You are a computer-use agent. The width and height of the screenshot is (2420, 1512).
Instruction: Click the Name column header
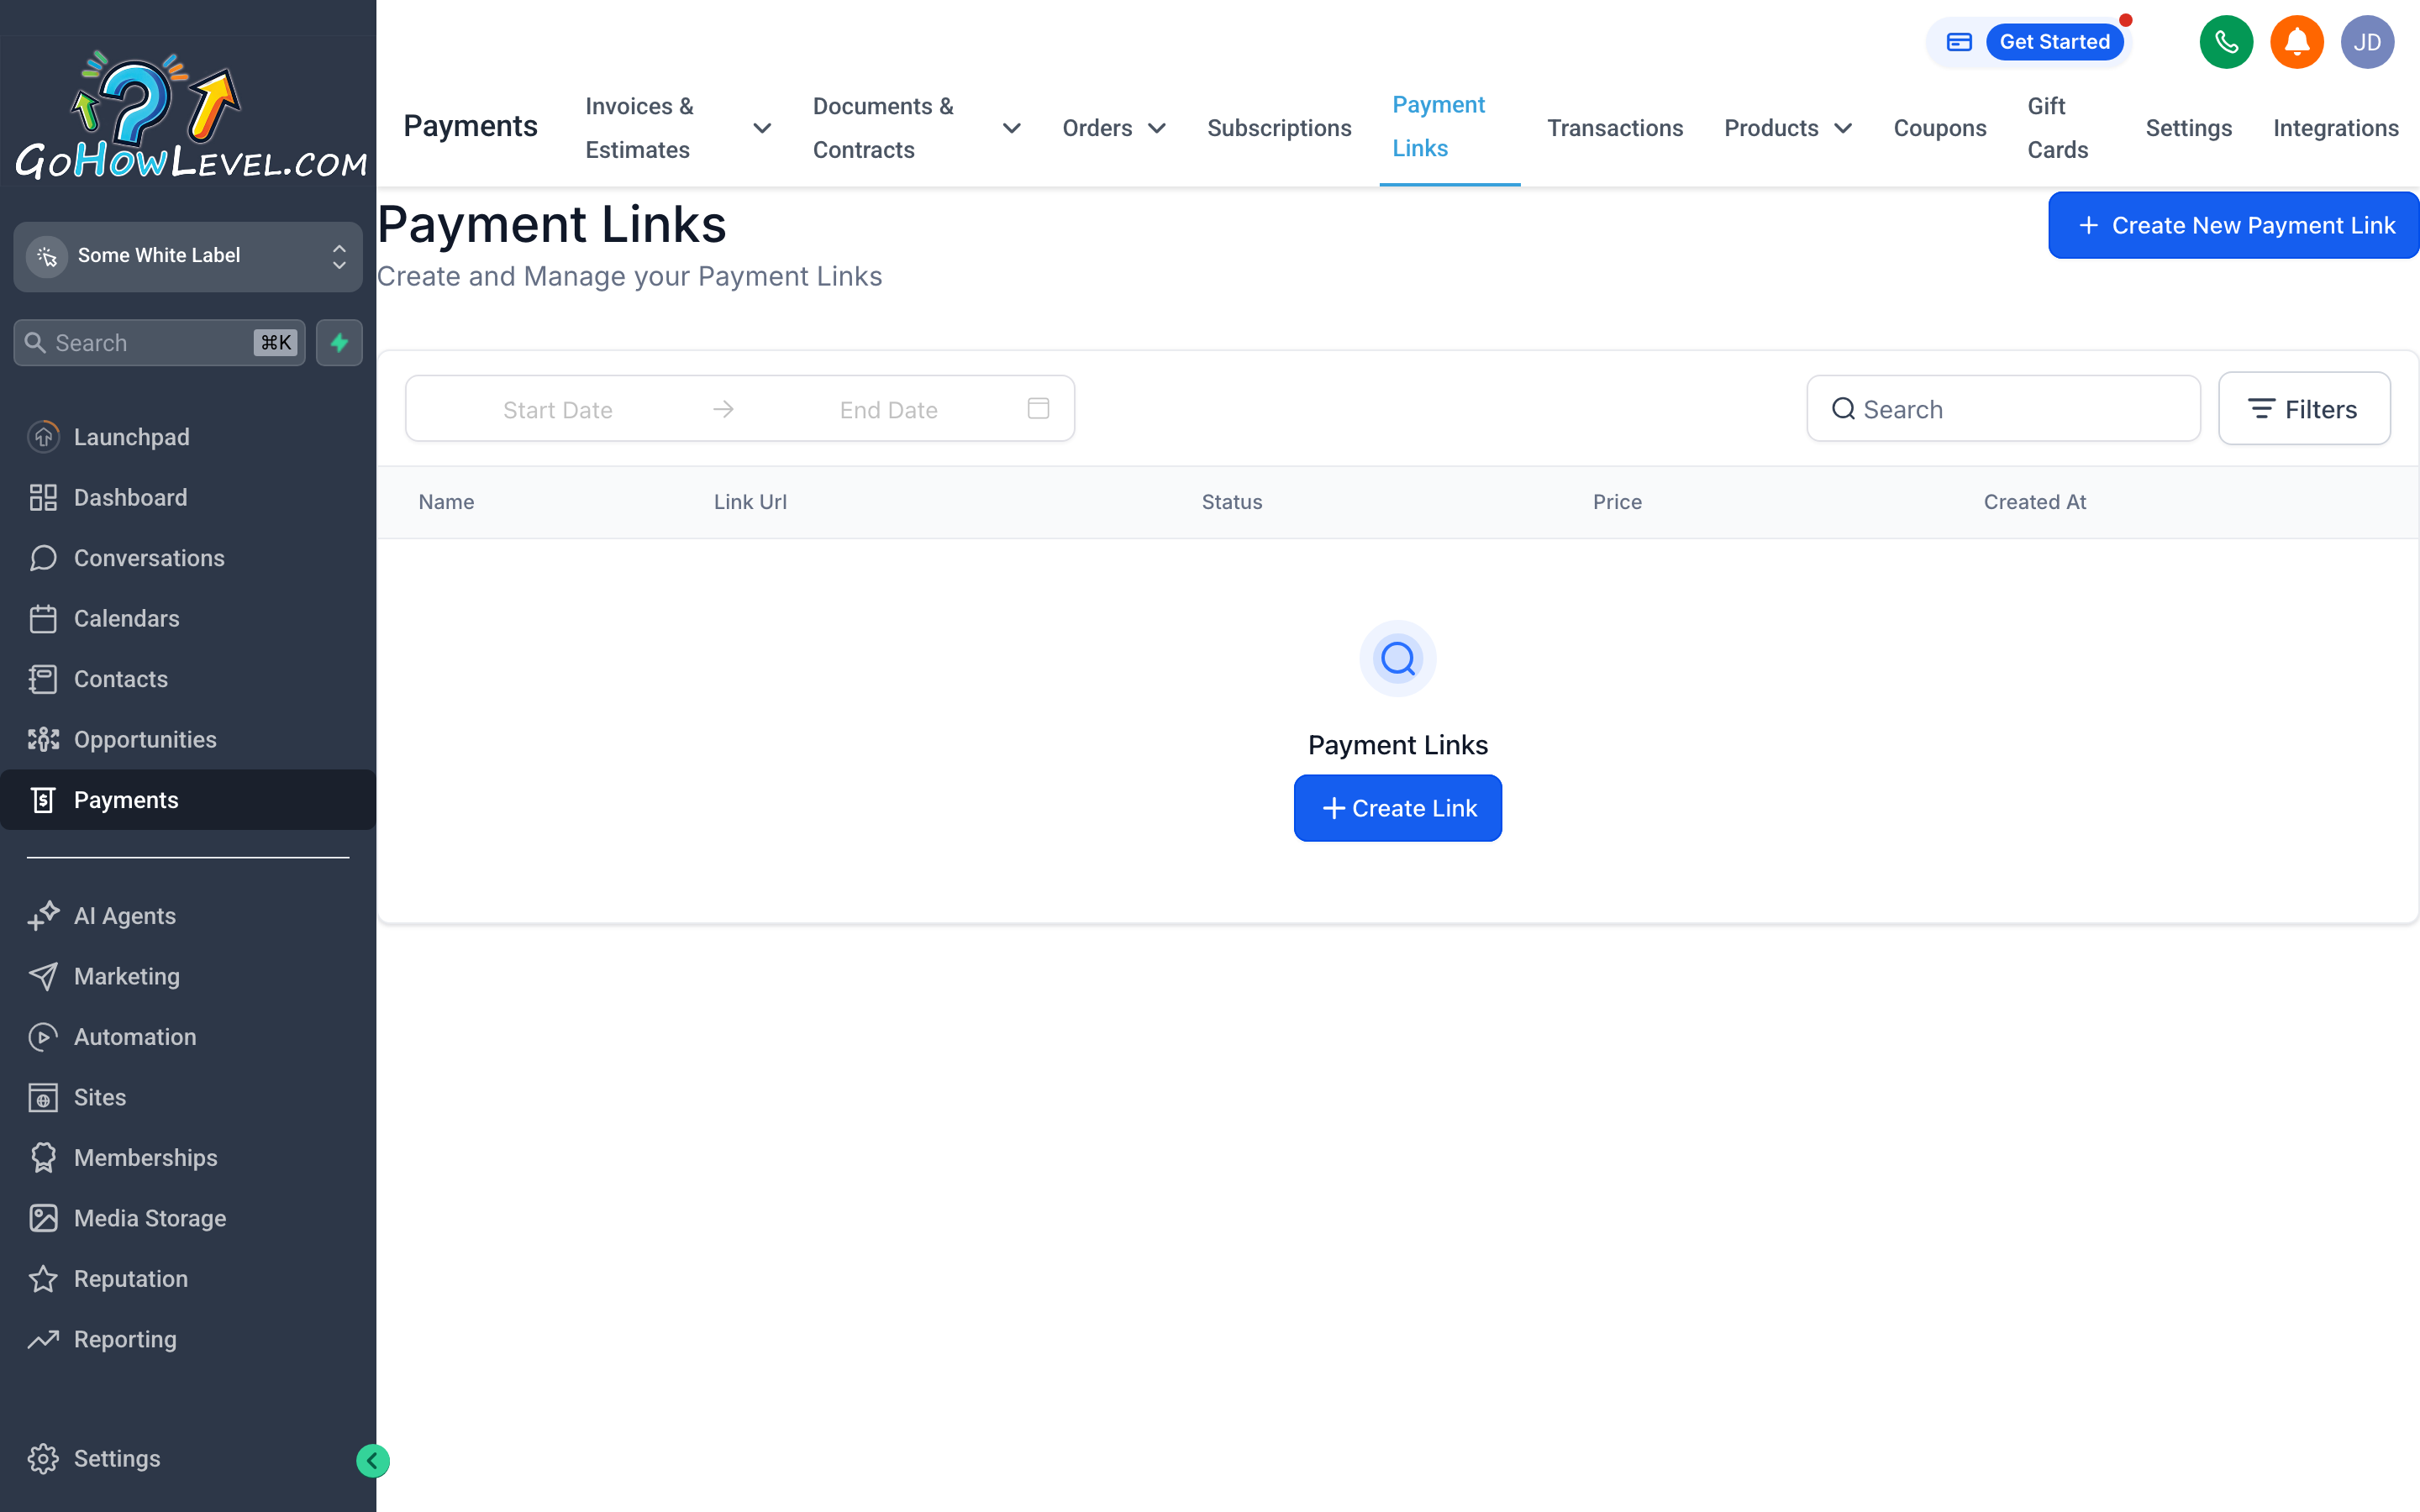click(446, 502)
